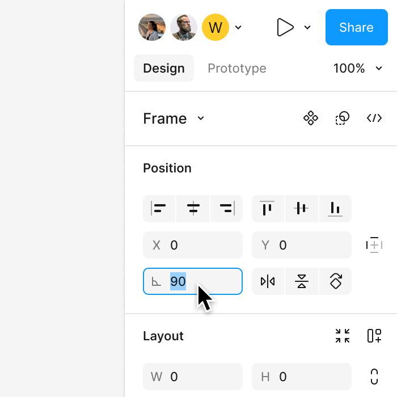Toggle the ignore auto layout icon

point(374,245)
